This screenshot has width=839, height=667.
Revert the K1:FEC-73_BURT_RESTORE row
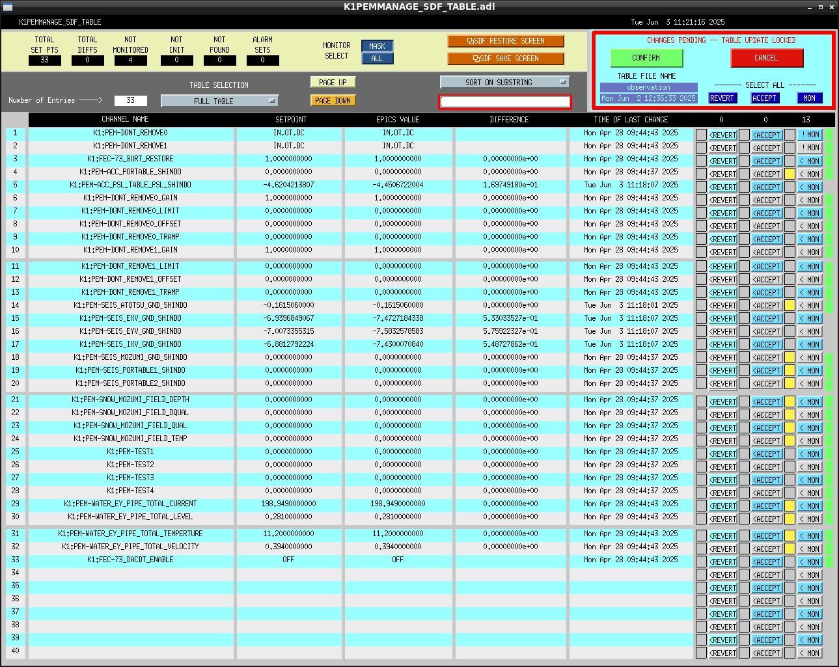pyautogui.click(x=722, y=161)
